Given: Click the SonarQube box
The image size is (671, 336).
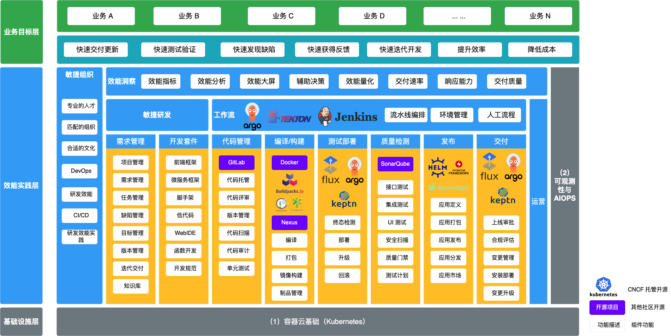Looking at the screenshot, I should coord(395,164).
